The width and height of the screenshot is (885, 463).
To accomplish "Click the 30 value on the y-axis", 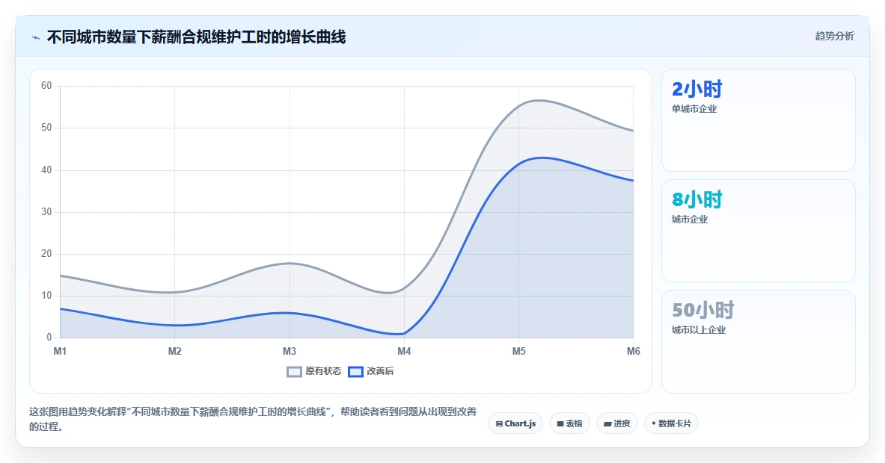I will coord(46,212).
